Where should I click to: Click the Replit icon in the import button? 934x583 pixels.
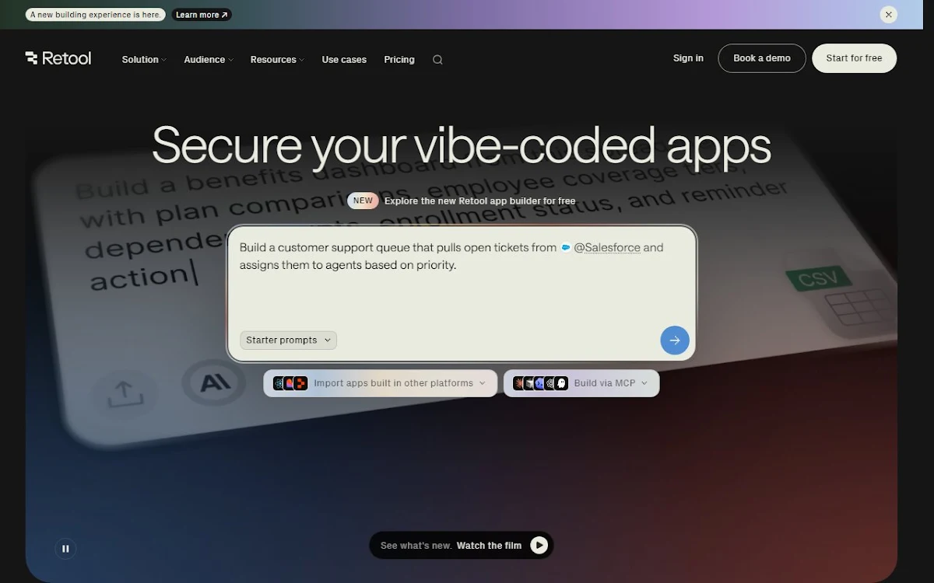pyautogui.click(x=300, y=383)
